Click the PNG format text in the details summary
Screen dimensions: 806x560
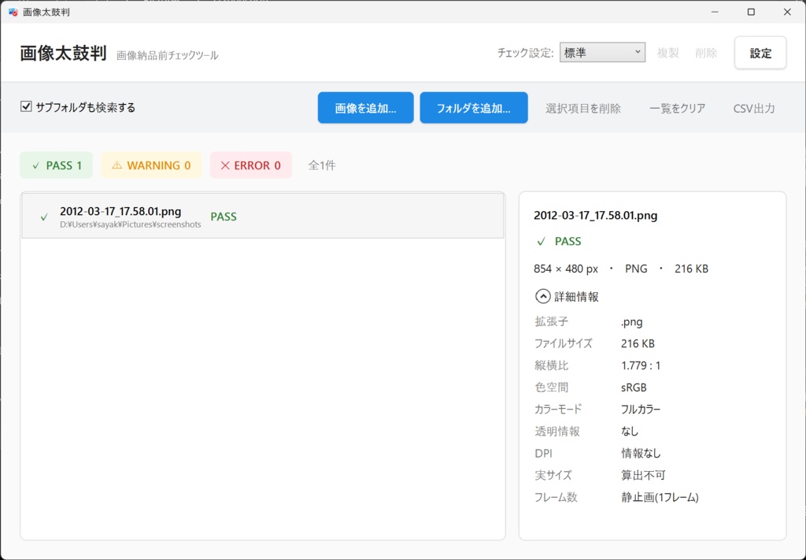pyautogui.click(x=636, y=269)
